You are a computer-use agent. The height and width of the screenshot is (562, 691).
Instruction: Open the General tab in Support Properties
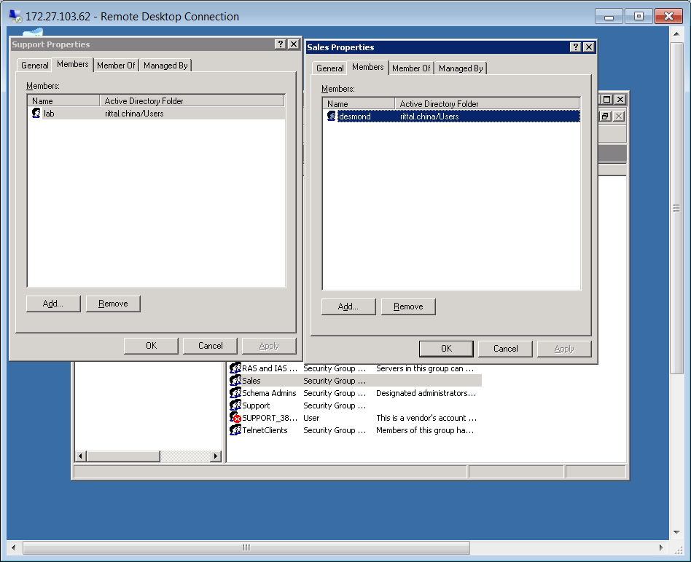tap(34, 66)
